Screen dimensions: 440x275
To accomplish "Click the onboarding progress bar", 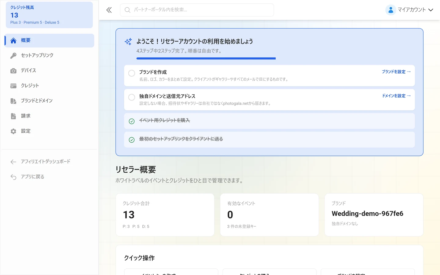I will pyautogui.click(x=206, y=58).
